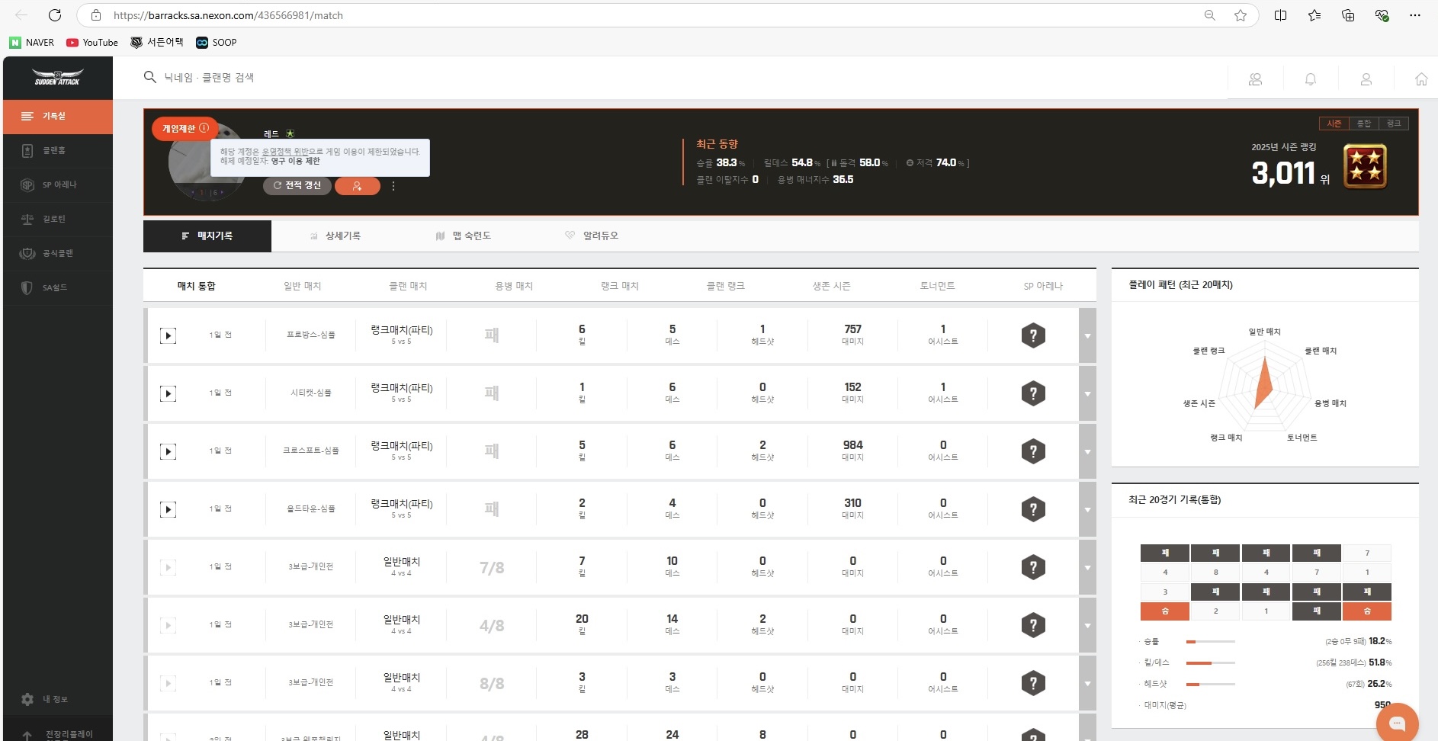The height and width of the screenshot is (741, 1438).
Task: Click the home icon in top header
Action: (1420, 79)
